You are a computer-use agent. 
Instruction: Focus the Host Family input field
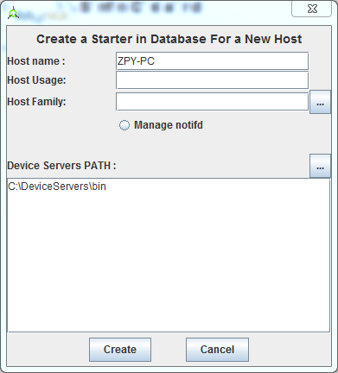coord(212,102)
